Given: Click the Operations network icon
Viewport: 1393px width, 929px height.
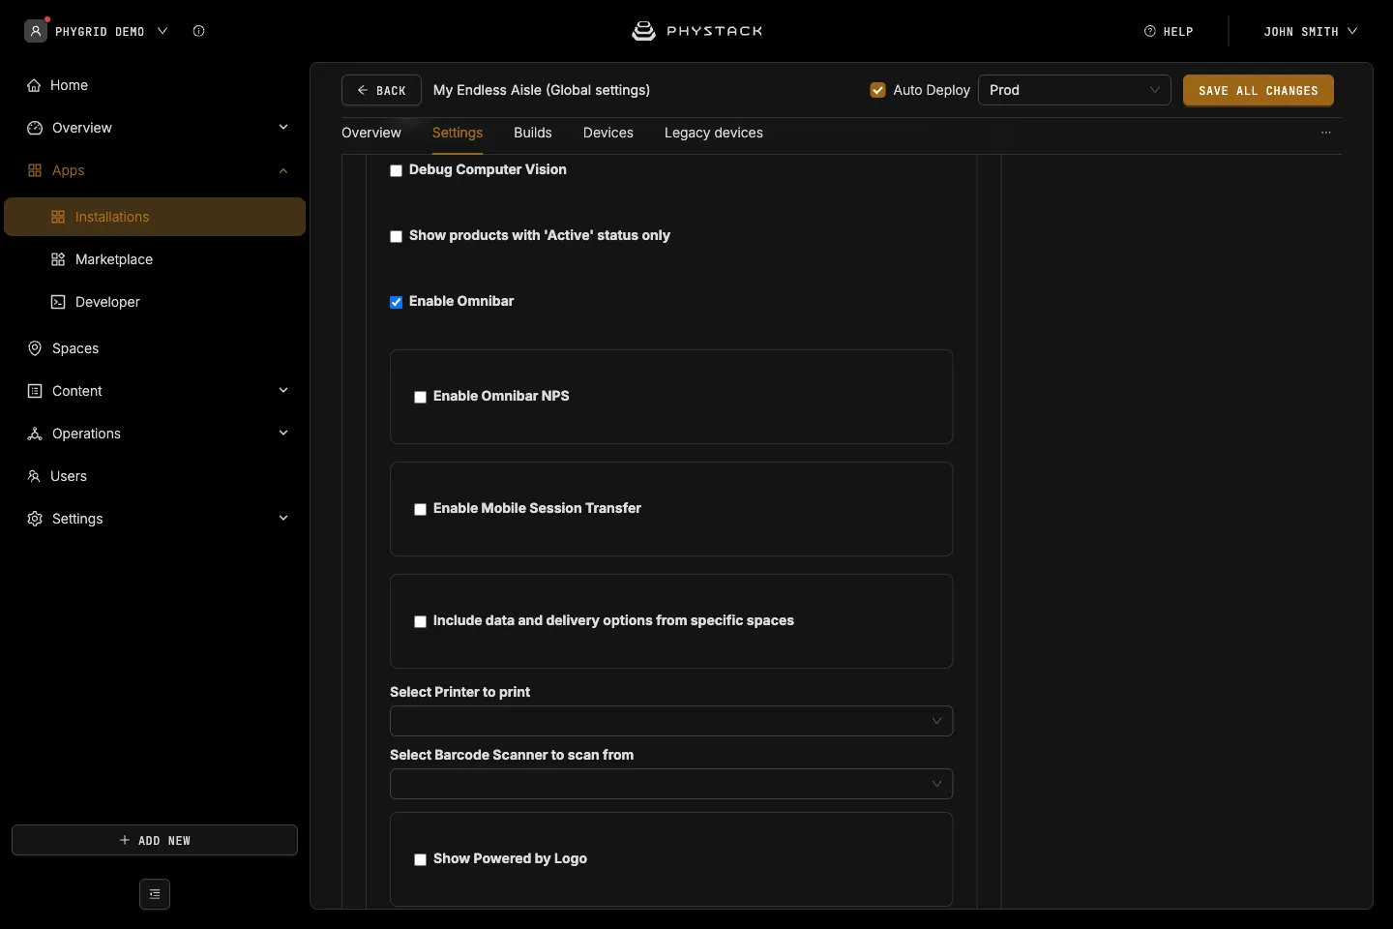Looking at the screenshot, I should coord(35,434).
